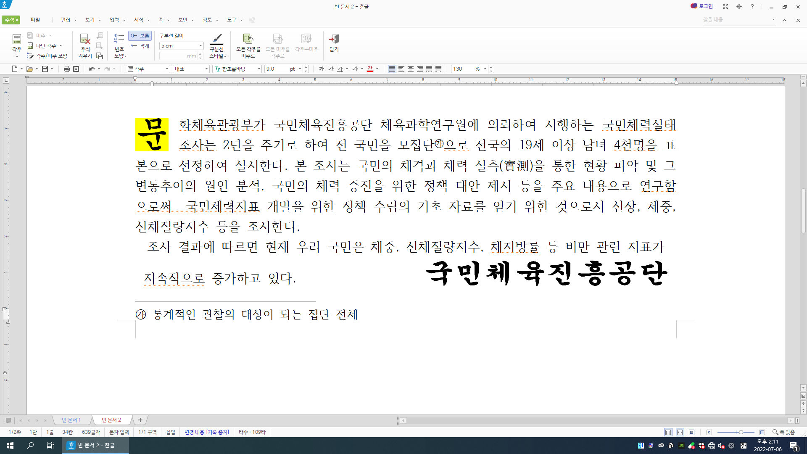Click the distribute alignment icon

[429, 69]
